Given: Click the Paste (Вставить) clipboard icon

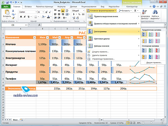Looking at the screenshot, I should [7, 12].
